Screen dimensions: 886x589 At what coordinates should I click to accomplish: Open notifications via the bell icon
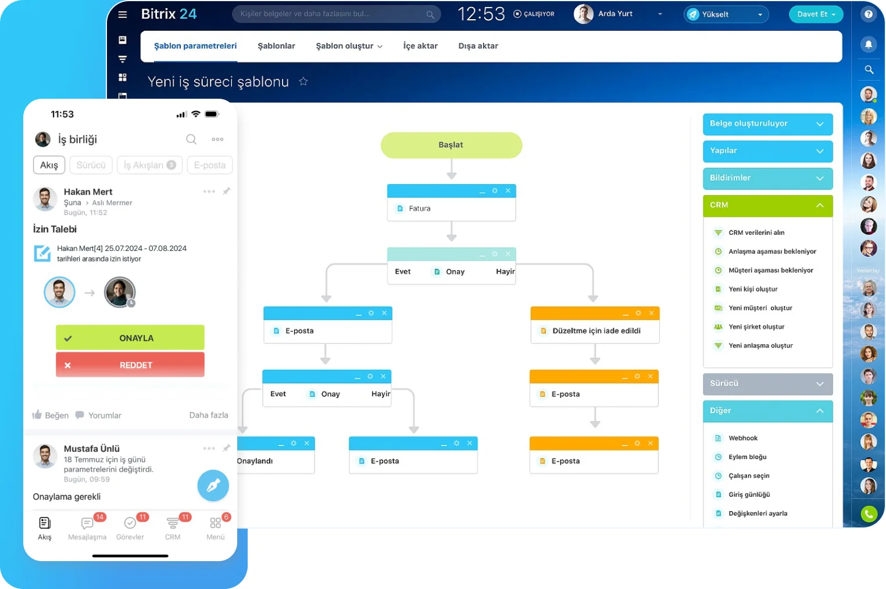point(869,44)
